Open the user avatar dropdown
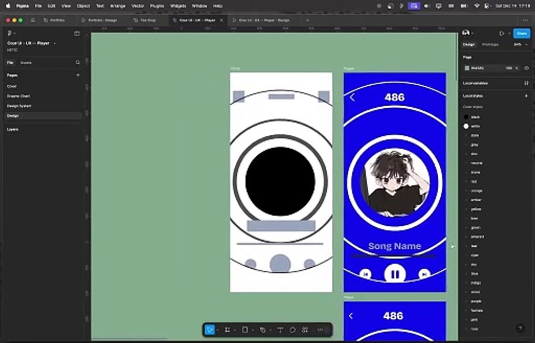The height and width of the screenshot is (343, 535). coord(467,33)
